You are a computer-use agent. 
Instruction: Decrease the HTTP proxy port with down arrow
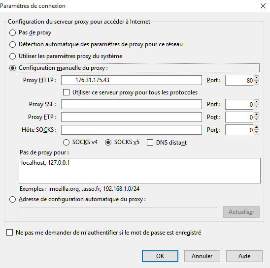coord(256,83)
